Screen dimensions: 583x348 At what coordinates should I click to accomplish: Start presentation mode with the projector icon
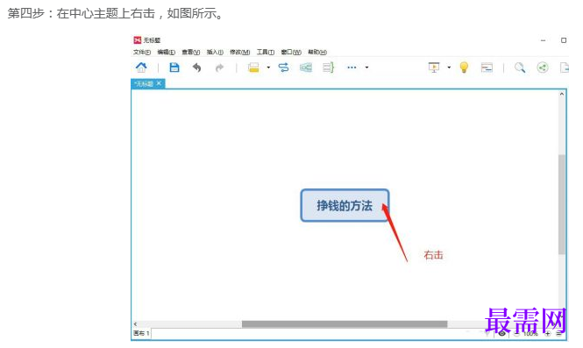[x=434, y=67]
